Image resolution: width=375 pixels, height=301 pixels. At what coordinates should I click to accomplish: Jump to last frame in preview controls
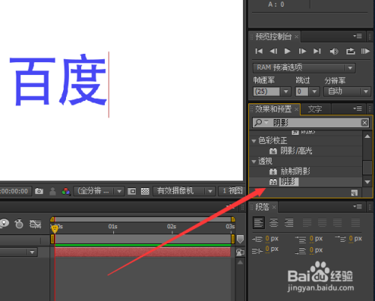coord(317,52)
